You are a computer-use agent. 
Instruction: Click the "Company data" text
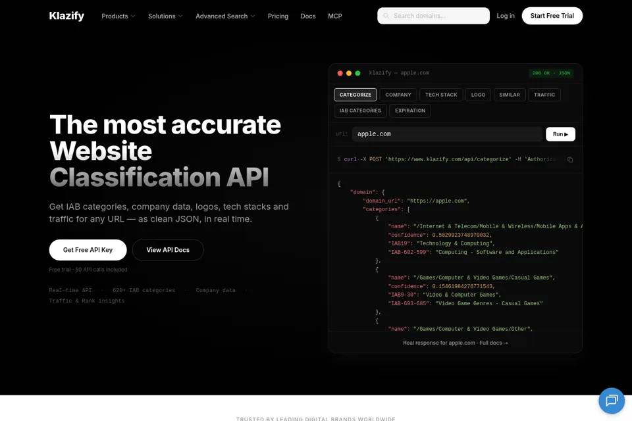tap(216, 291)
